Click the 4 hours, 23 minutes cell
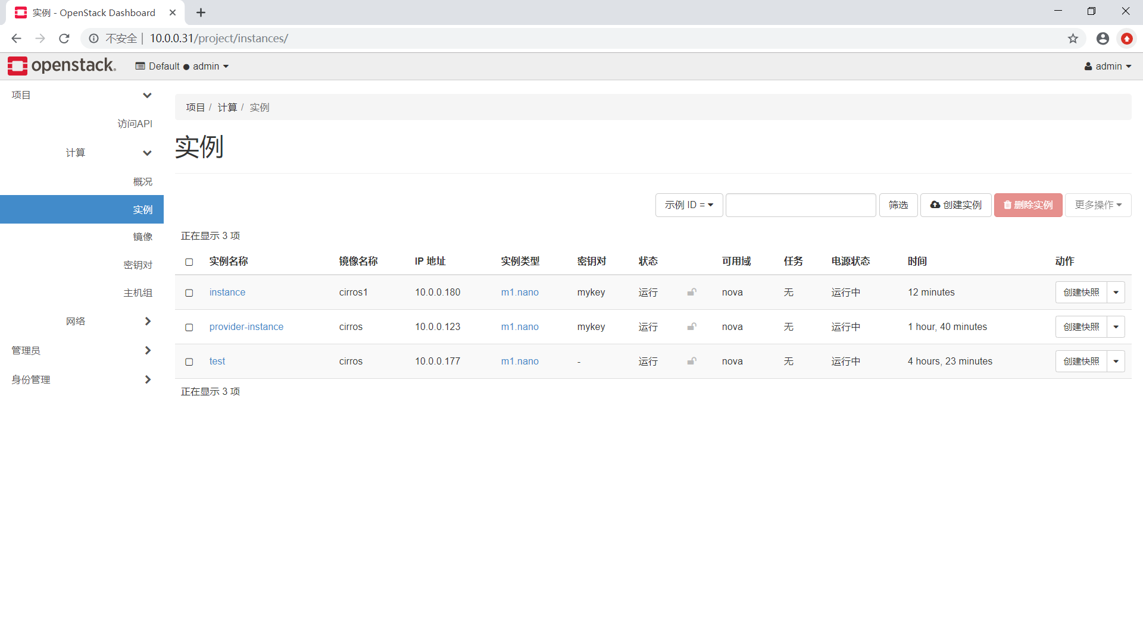This screenshot has width=1143, height=619. click(x=950, y=361)
